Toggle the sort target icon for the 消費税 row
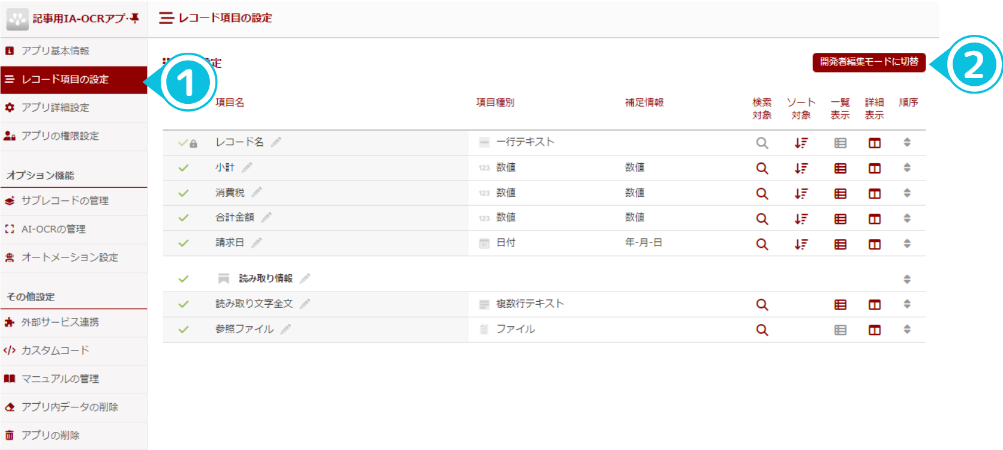The height and width of the screenshot is (450, 1003). click(801, 193)
